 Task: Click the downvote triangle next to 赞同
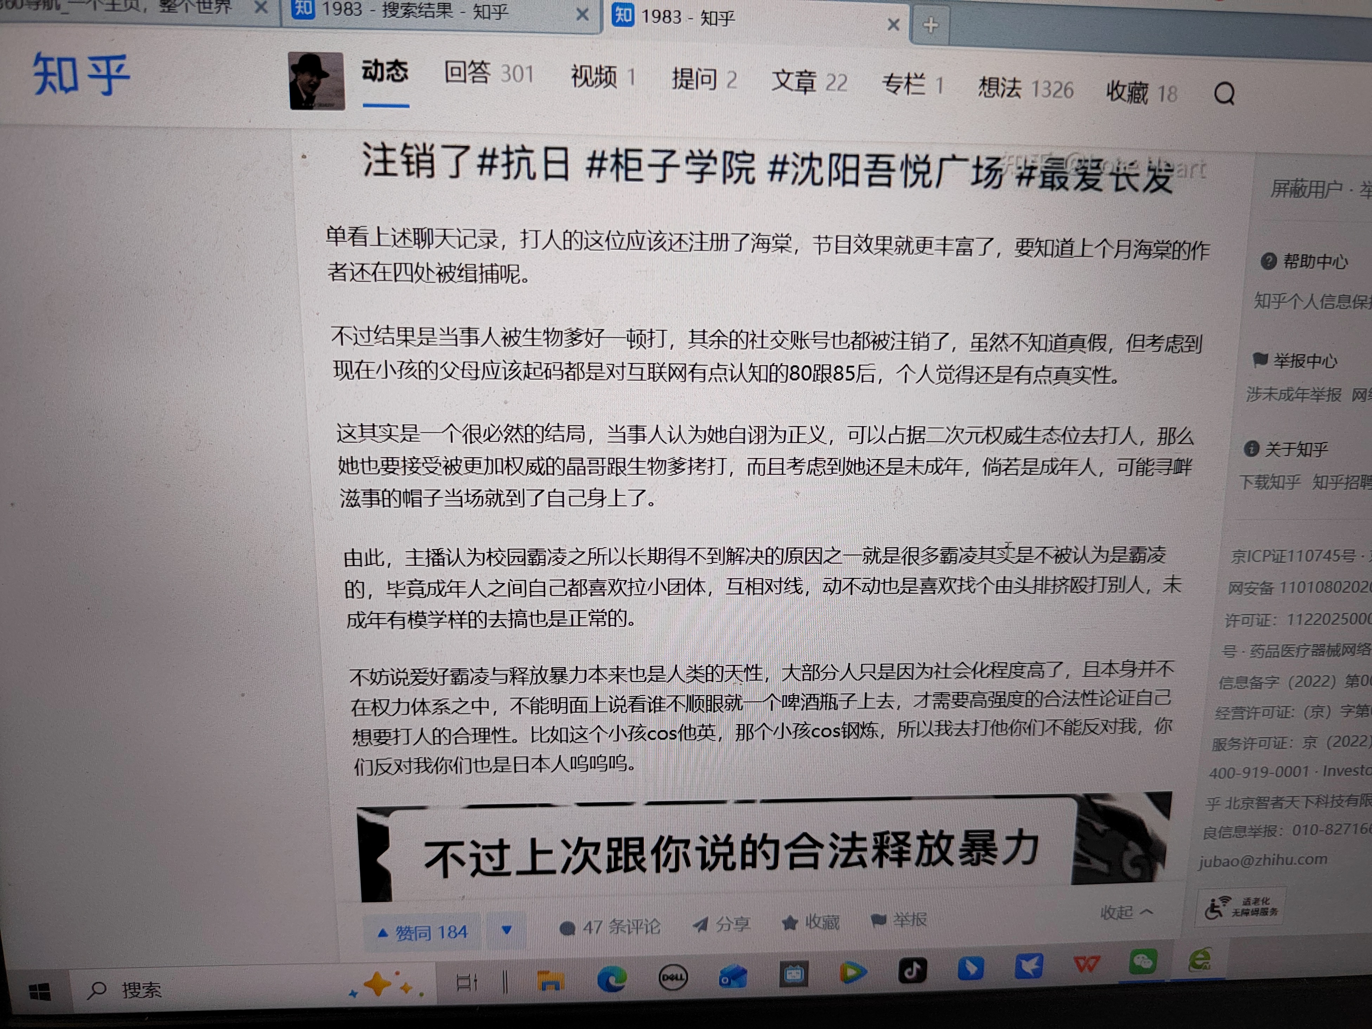(x=506, y=930)
